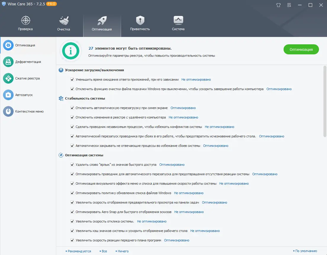Click the 'Рекомендуется' selection link
This screenshot has height=255, width=327.
click(x=78, y=251)
